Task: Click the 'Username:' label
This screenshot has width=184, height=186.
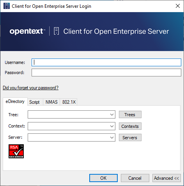Action: tap(15, 62)
